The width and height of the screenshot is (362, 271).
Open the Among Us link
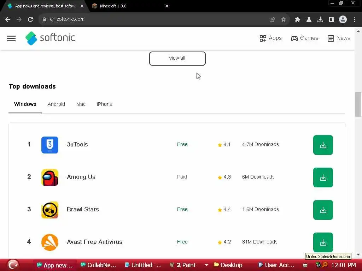tap(81, 177)
